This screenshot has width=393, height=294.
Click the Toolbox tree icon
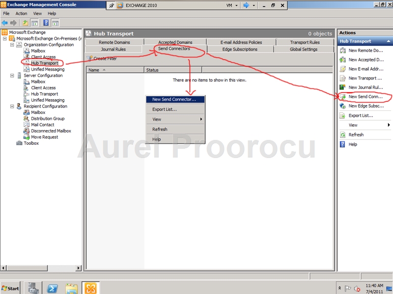click(x=19, y=143)
